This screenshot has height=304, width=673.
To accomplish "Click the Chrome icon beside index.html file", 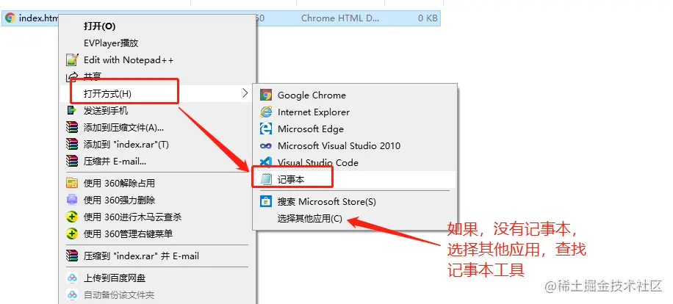I will tap(10, 18).
